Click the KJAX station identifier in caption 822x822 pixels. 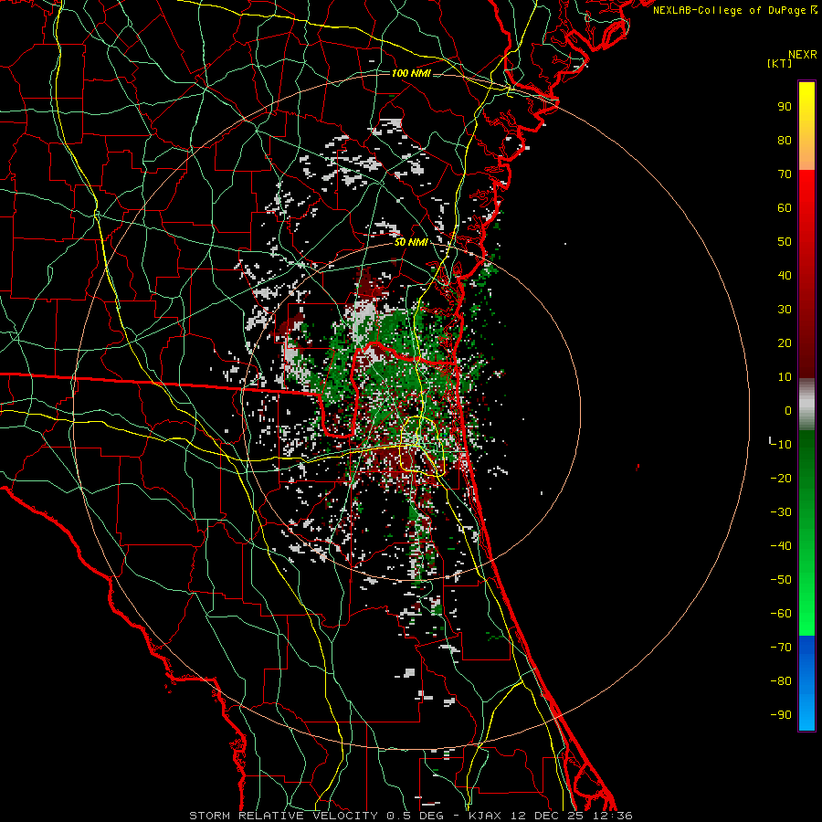click(x=485, y=816)
